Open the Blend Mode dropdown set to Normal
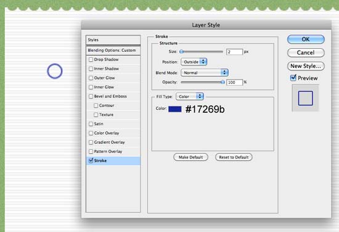Image resolution: width=339 pixels, height=232 pixels. click(x=205, y=73)
